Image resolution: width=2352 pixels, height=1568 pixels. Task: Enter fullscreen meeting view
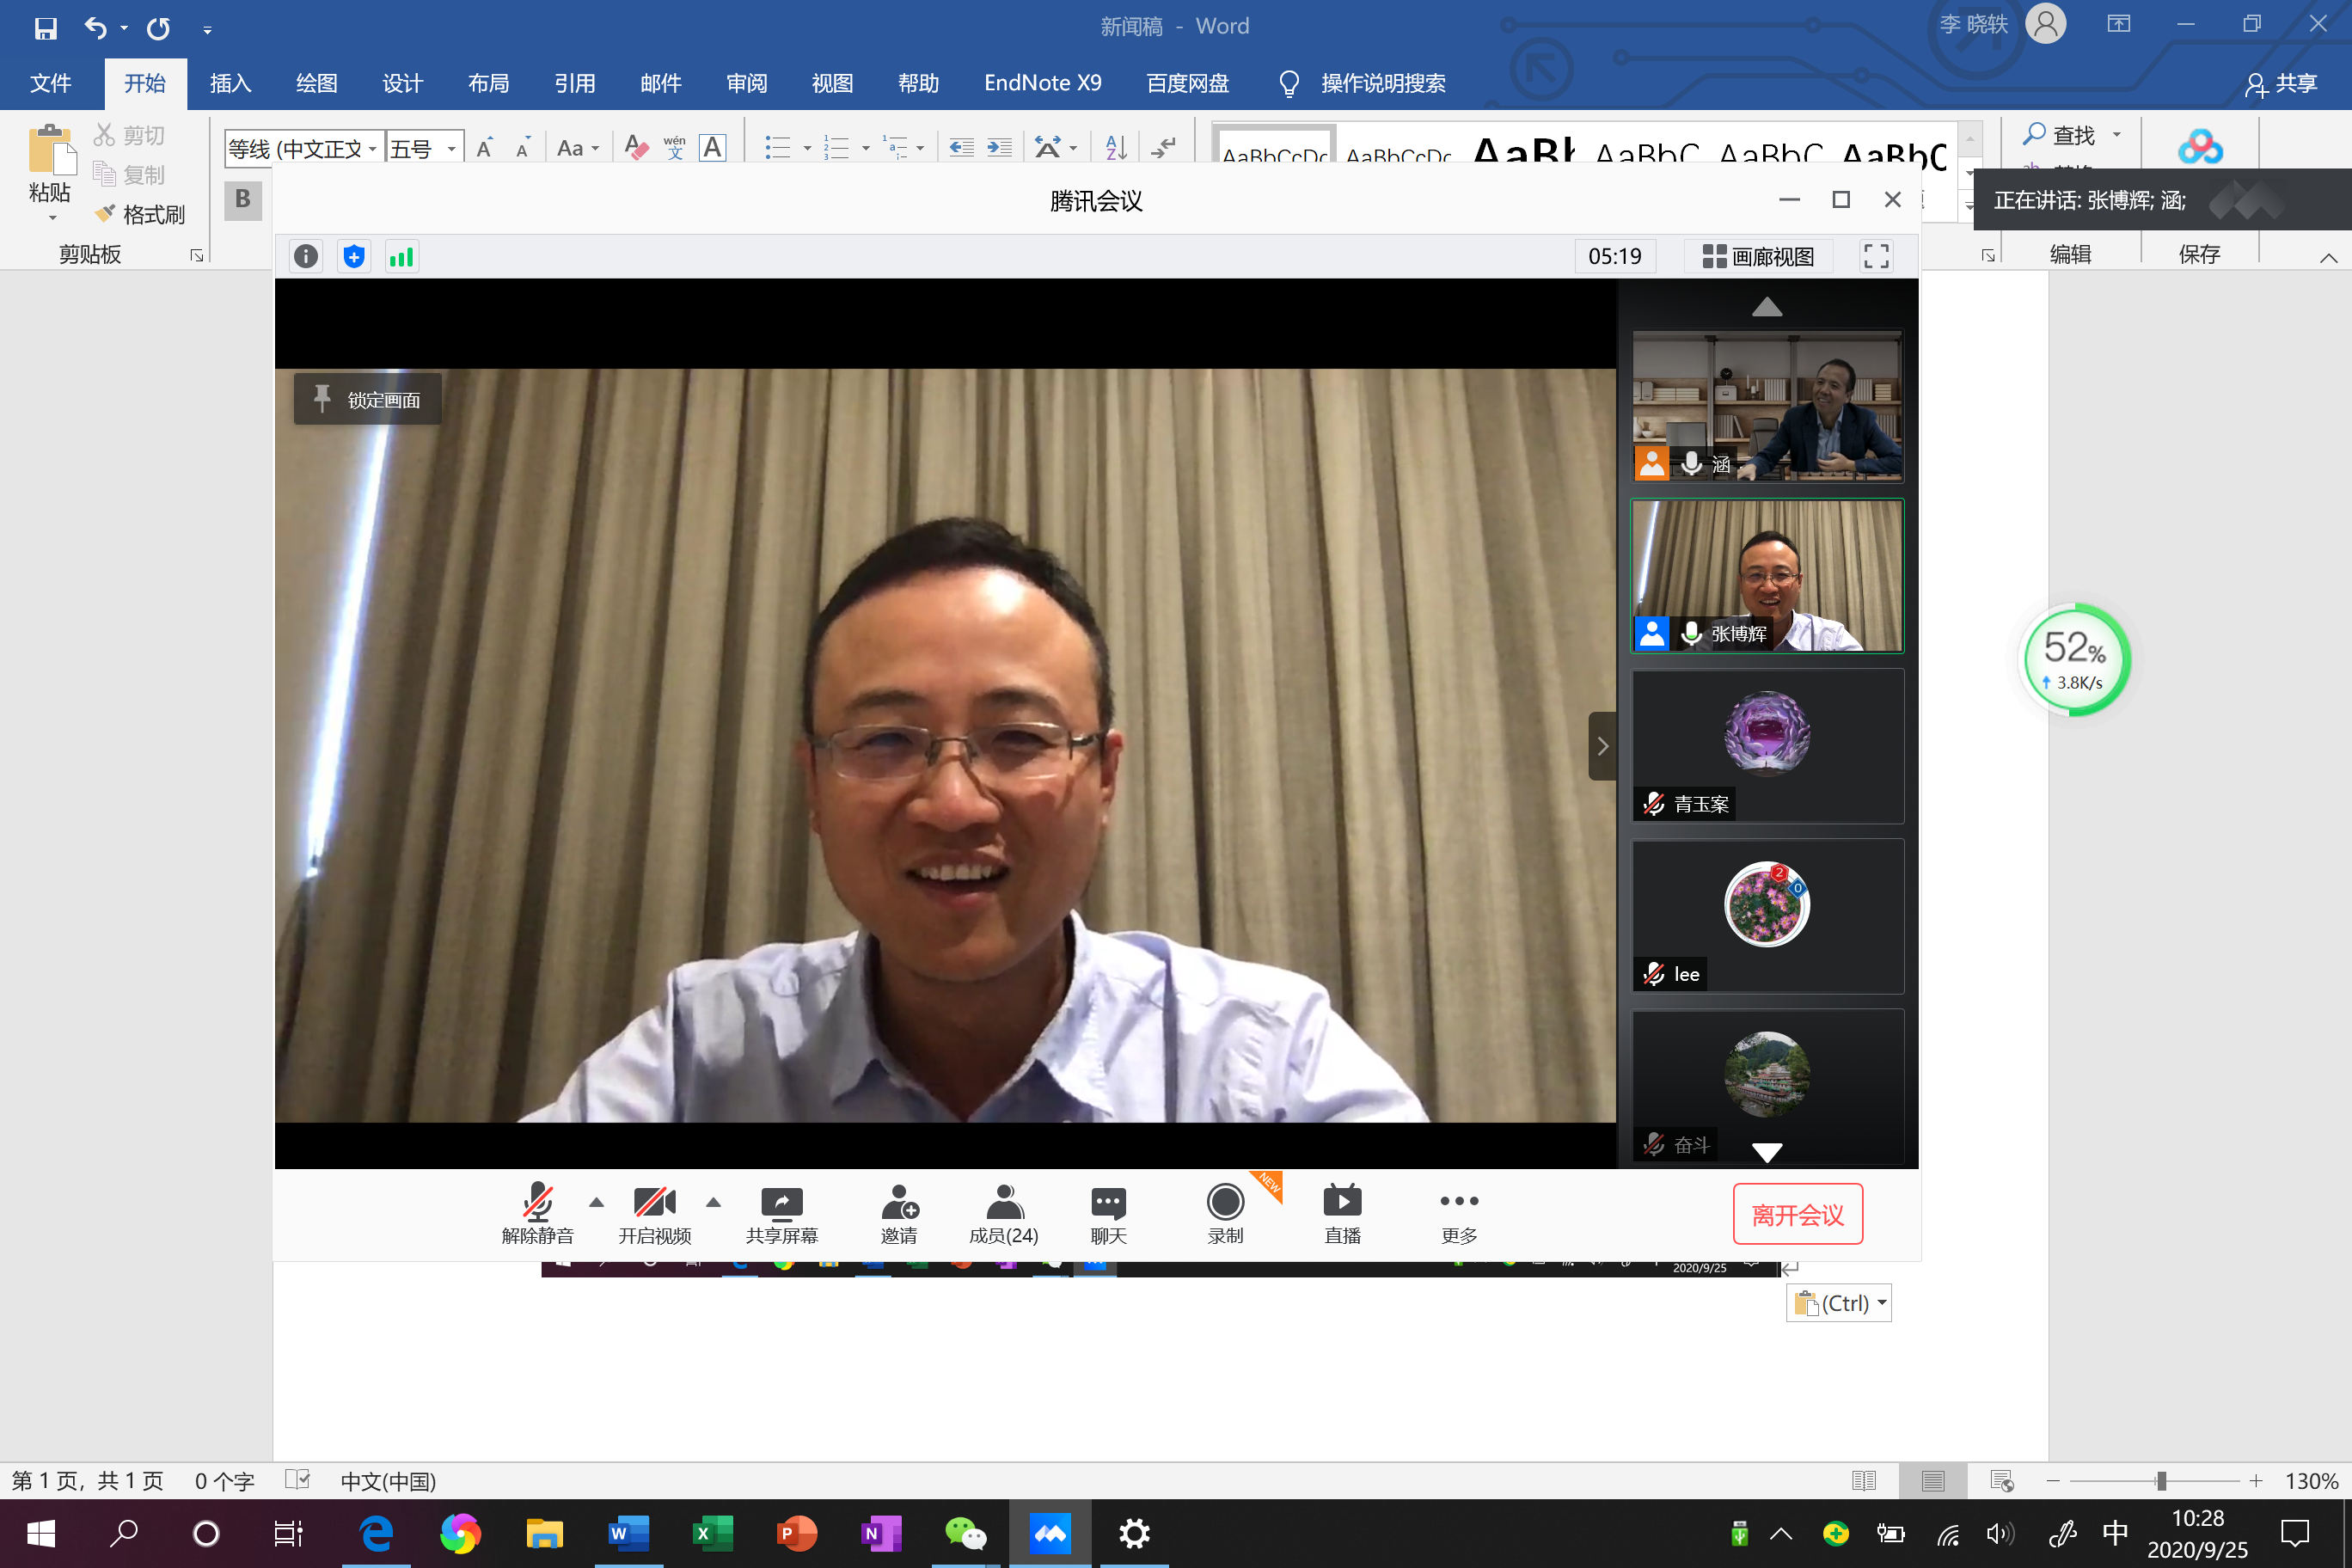1876,257
